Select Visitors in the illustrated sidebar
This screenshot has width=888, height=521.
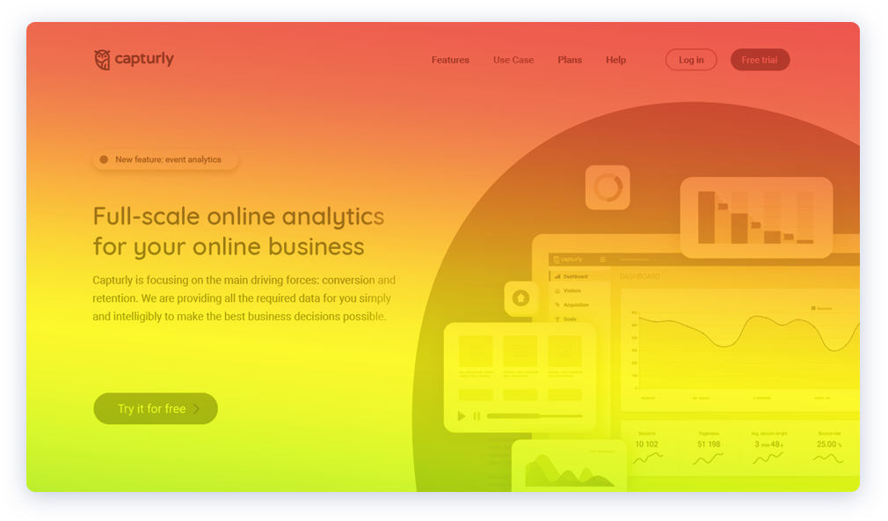[572, 290]
